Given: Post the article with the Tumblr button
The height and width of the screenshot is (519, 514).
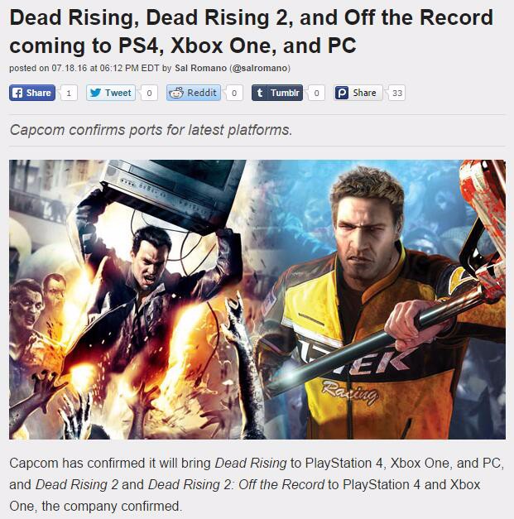Looking at the screenshot, I should 277,93.
